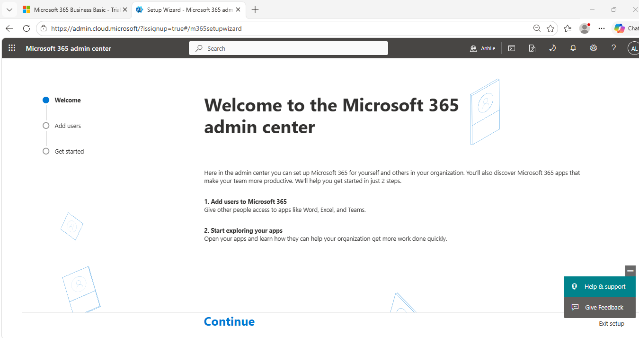Minimize the help widget with minus button

630,271
